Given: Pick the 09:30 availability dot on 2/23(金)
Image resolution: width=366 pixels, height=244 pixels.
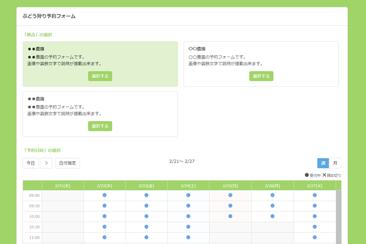Looking at the screenshot, I should [146, 205].
